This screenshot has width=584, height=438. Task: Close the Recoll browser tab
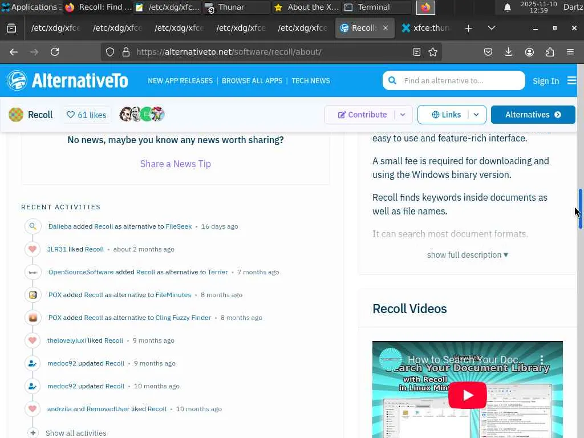point(386,28)
